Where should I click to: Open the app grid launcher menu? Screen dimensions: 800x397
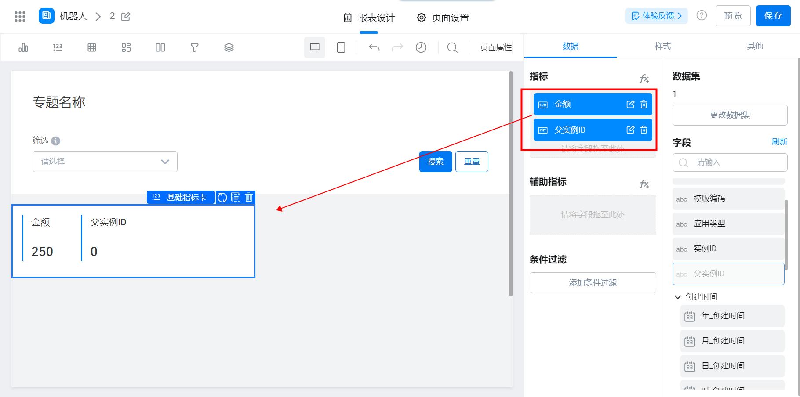(20, 17)
